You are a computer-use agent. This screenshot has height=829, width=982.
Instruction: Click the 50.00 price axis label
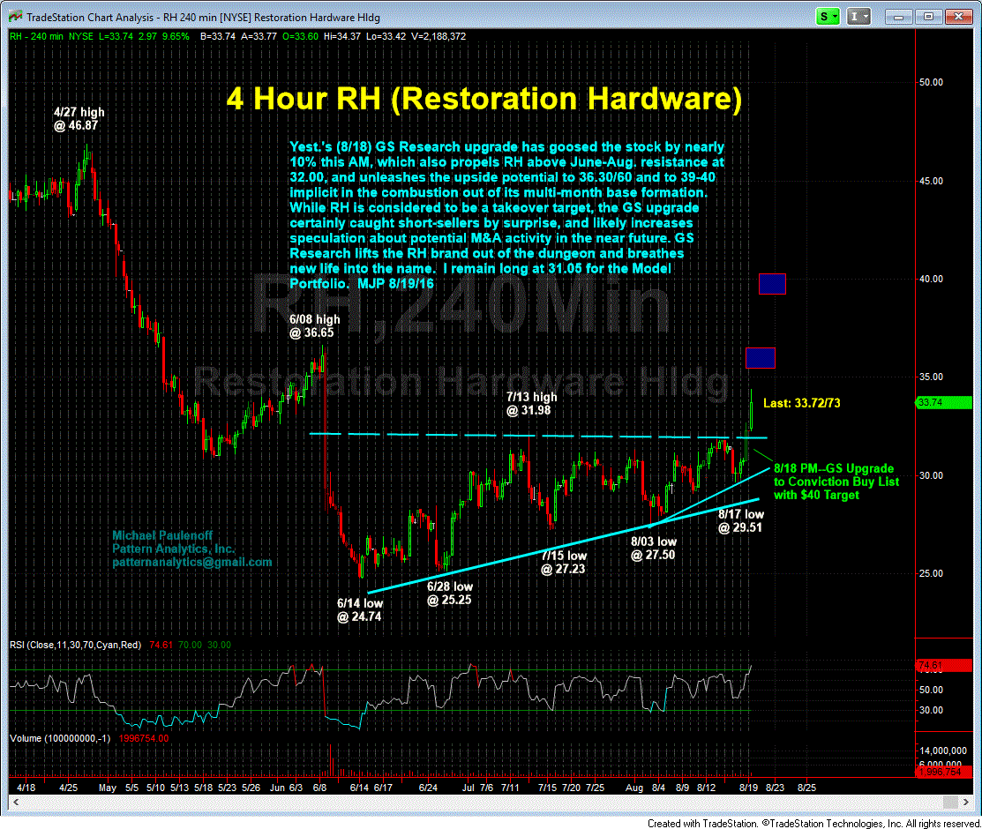point(931,82)
